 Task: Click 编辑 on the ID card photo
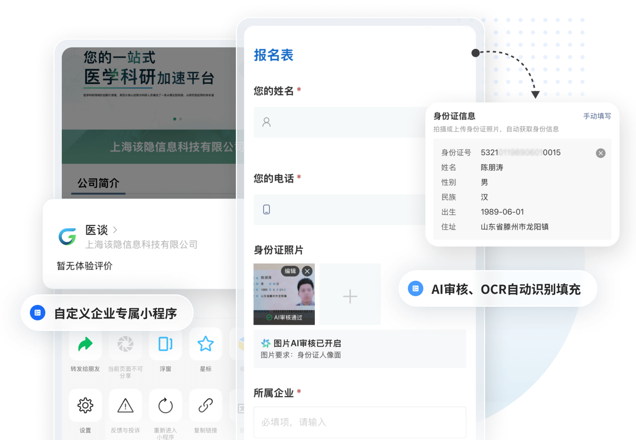[x=290, y=271]
